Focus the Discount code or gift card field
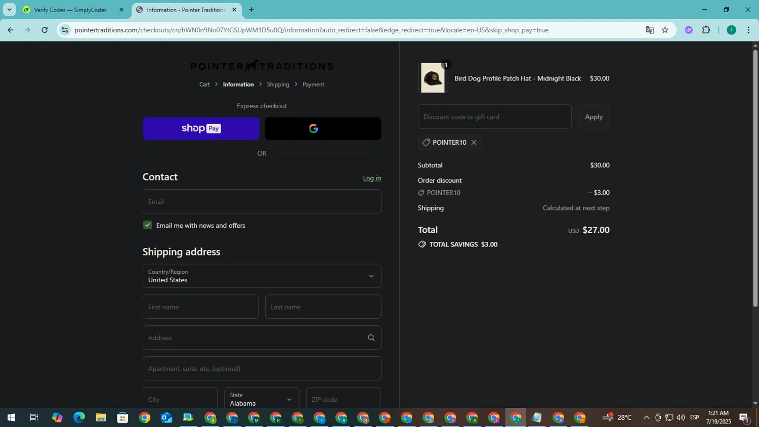This screenshot has width=759, height=427. coord(494,117)
